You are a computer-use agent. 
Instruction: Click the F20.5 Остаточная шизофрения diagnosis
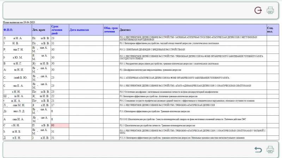(169, 92)
